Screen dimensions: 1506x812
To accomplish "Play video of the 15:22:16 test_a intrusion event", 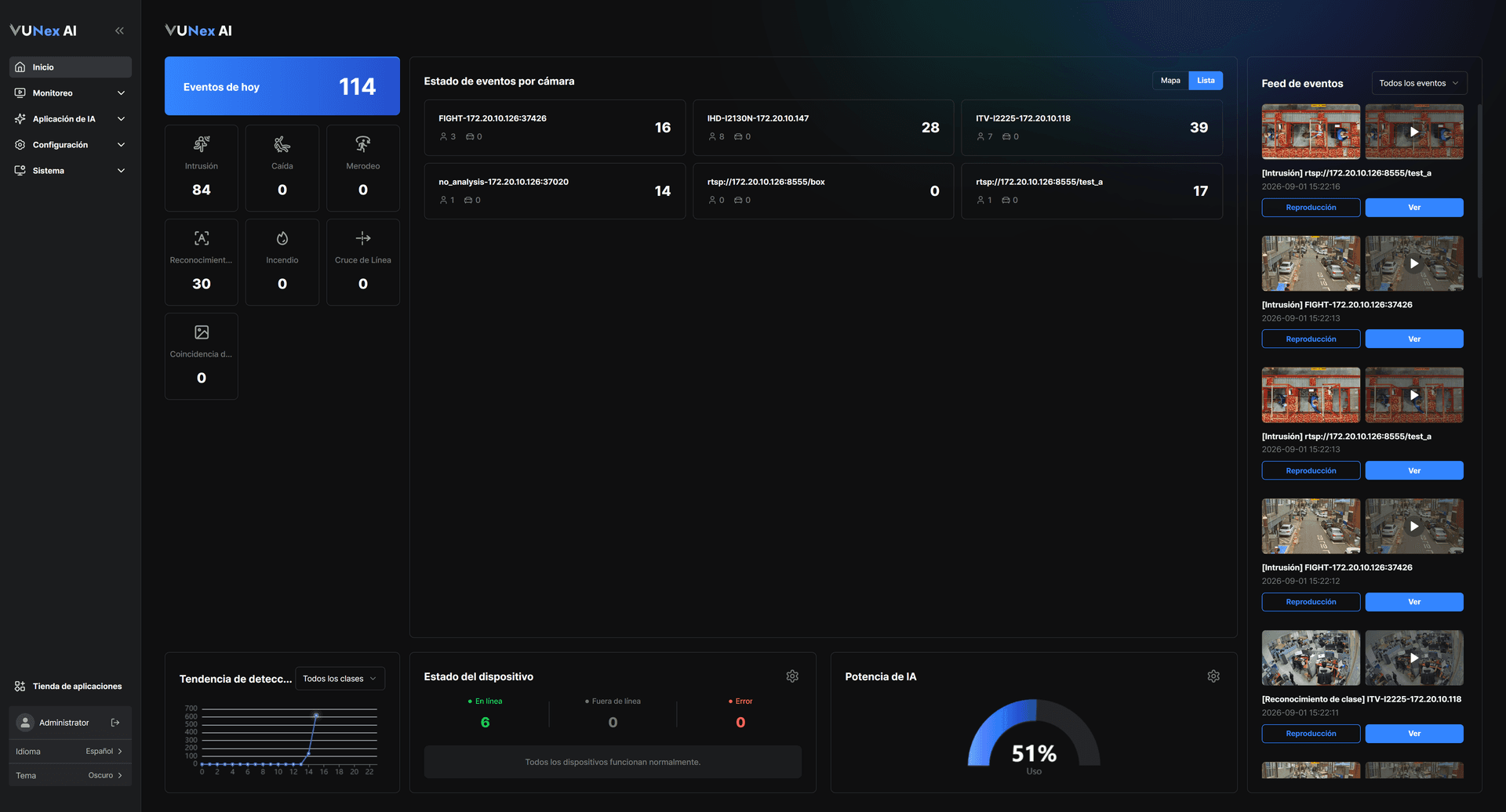I will tap(1414, 132).
